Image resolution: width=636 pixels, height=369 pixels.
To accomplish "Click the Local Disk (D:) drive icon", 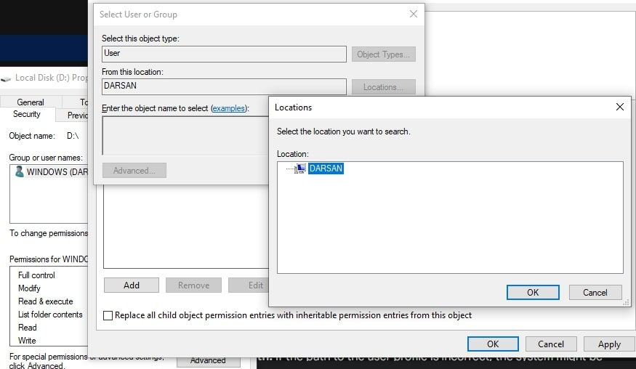I will tap(6, 78).
